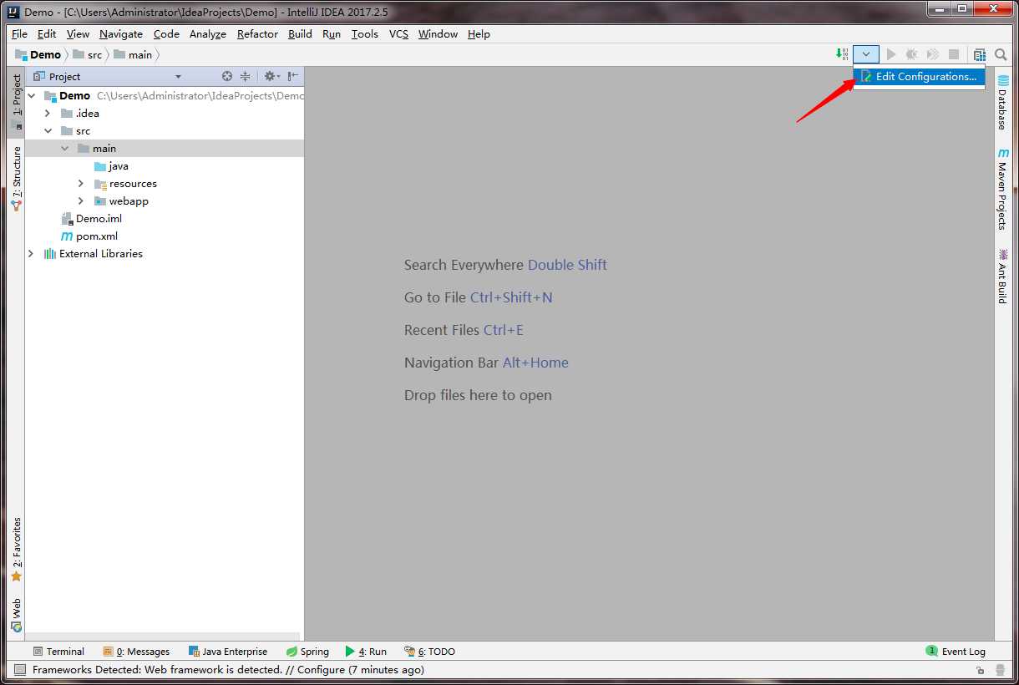Select the Demo project root row
This screenshot has width=1019, height=685.
click(x=165, y=95)
